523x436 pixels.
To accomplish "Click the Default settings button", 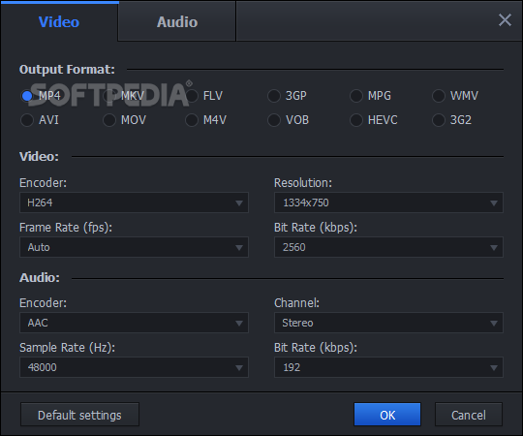I will [x=79, y=415].
